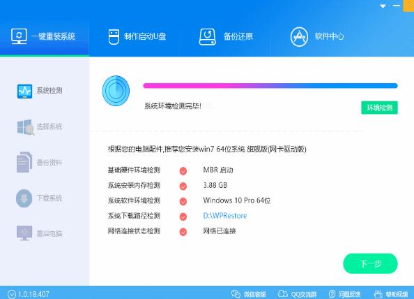
Task: Click check mark beside 系统软件环境检测
Action: coord(183,201)
